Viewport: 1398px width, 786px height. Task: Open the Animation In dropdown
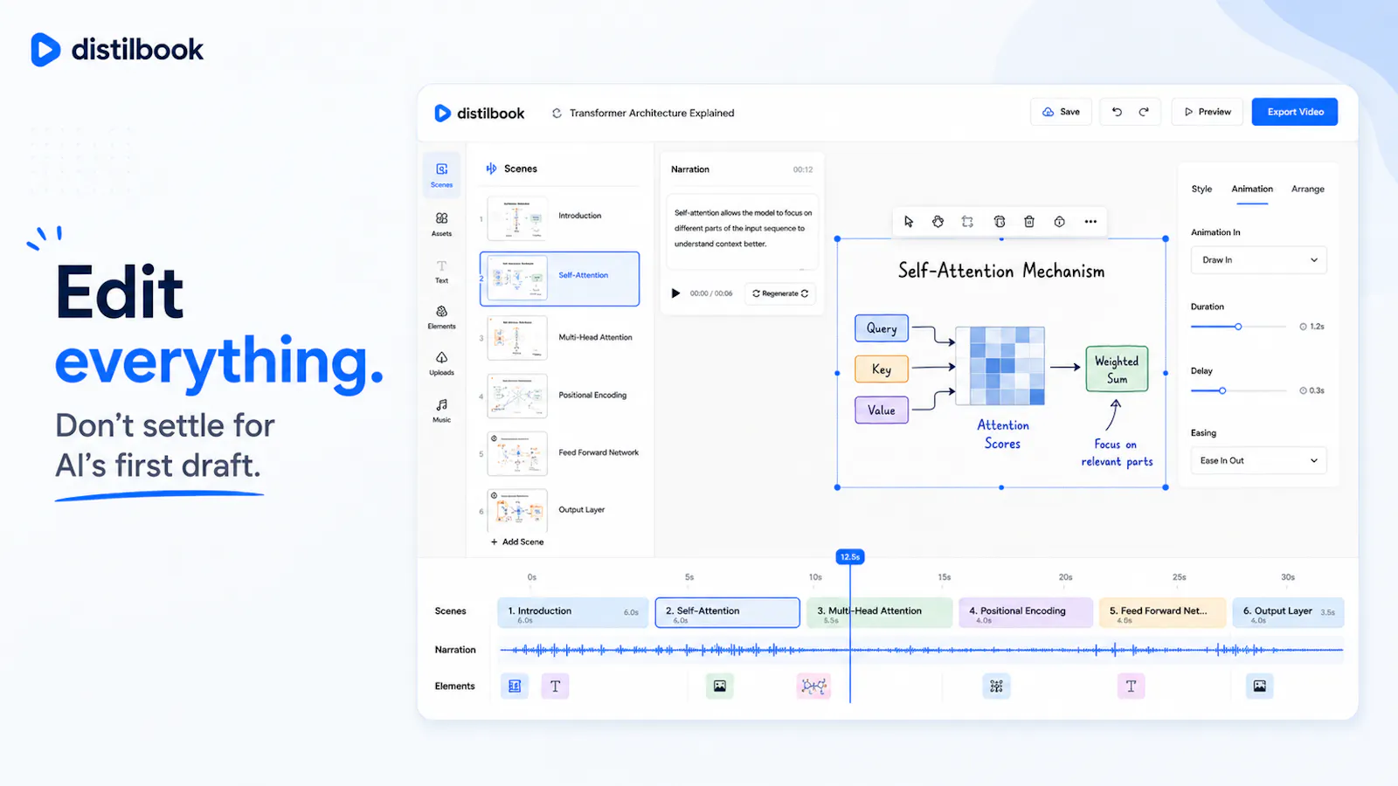coord(1259,260)
